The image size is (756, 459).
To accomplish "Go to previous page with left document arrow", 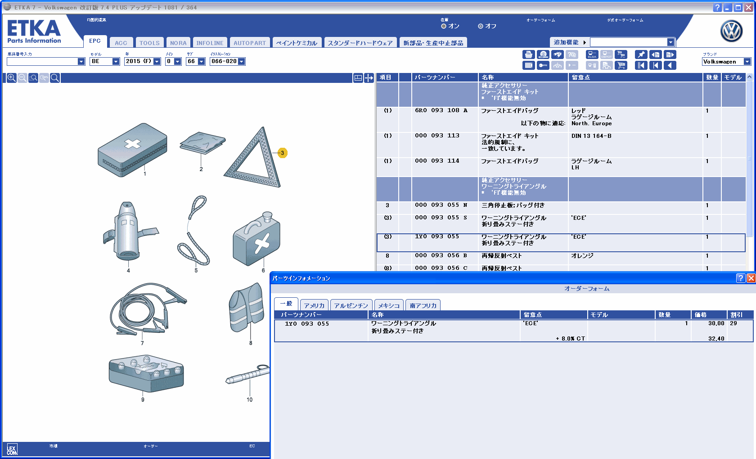I will (656, 55).
